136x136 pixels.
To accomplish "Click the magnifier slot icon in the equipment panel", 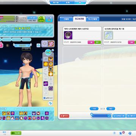I will pos(46,93).
